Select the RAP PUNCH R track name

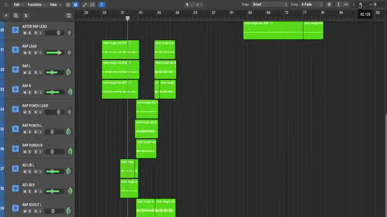(x=32, y=145)
